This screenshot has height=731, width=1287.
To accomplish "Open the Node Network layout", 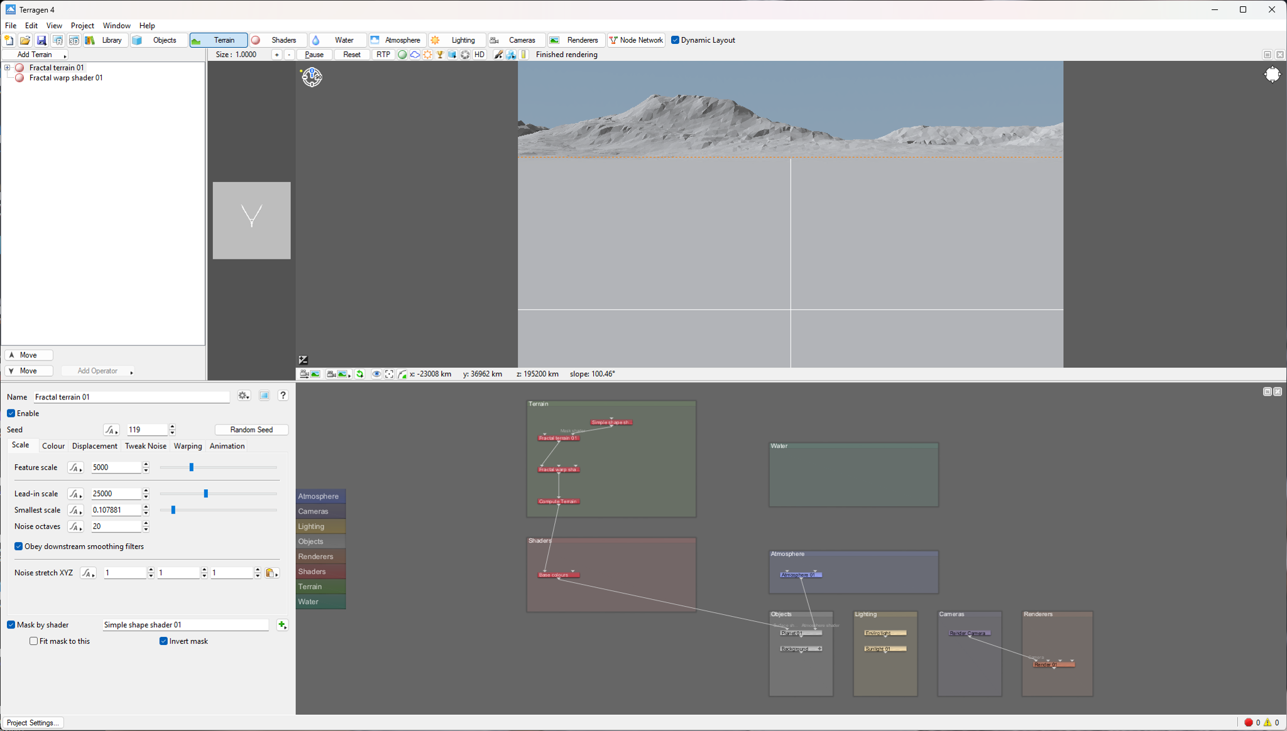I will pyautogui.click(x=636, y=40).
